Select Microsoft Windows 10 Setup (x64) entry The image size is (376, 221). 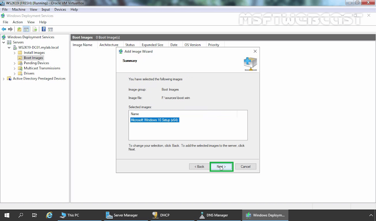[x=155, y=120]
